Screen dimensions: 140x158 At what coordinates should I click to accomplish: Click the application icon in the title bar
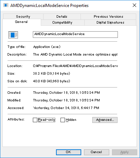(6, 5)
